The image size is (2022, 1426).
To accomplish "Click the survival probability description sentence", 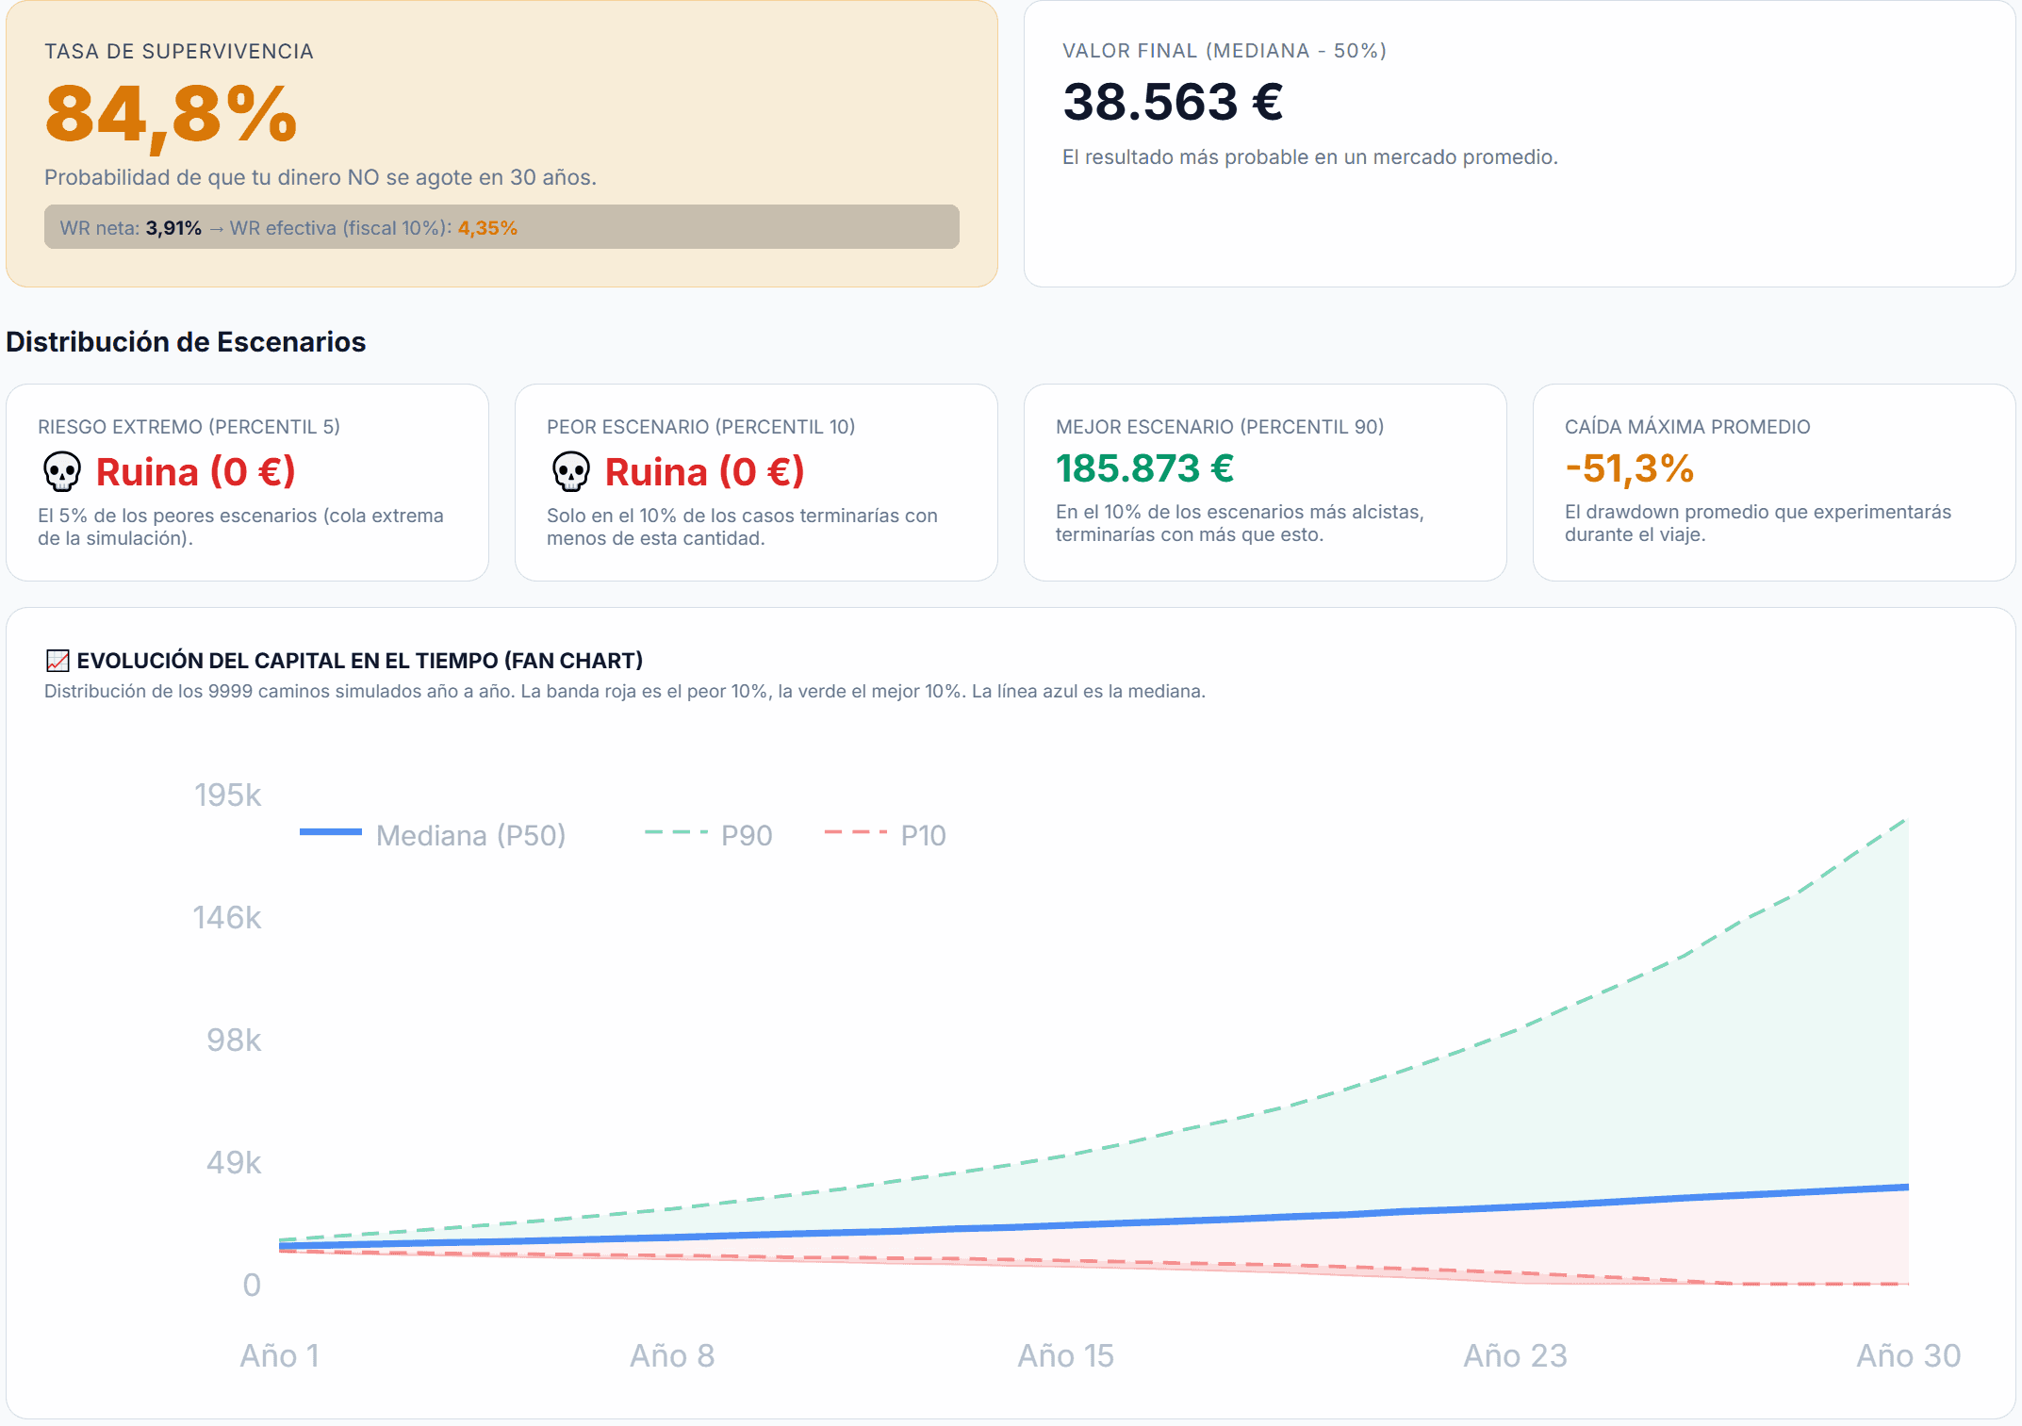I will 321,177.
